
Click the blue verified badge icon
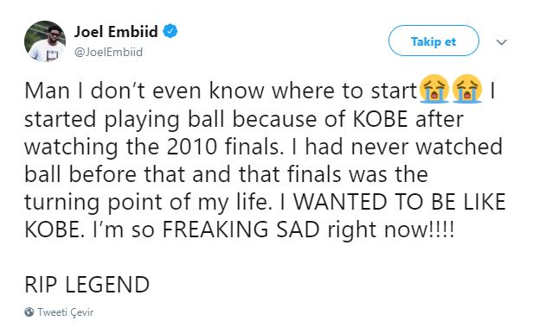170,31
